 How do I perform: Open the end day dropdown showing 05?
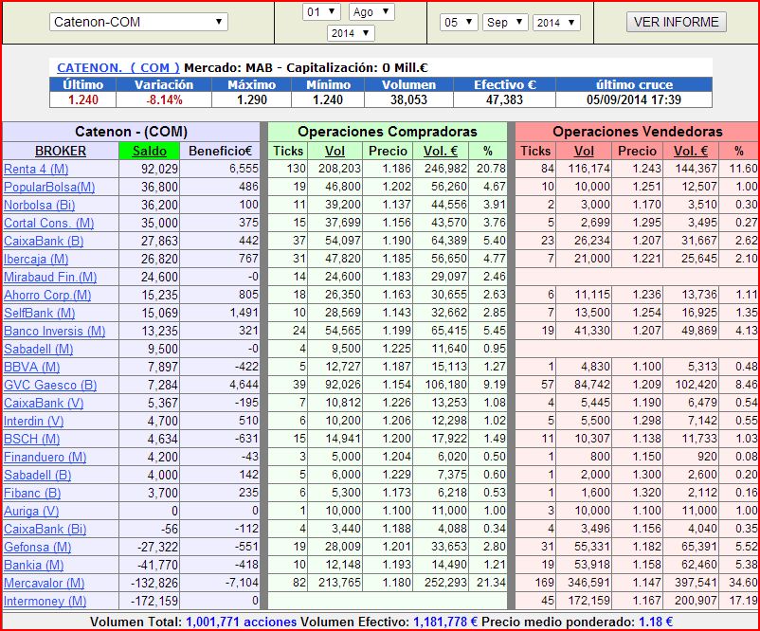(459, 22)
